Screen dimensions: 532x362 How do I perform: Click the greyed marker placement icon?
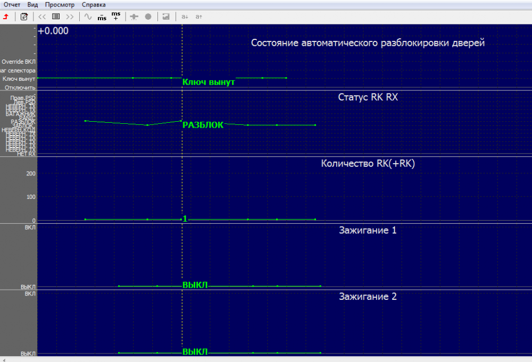135,16
